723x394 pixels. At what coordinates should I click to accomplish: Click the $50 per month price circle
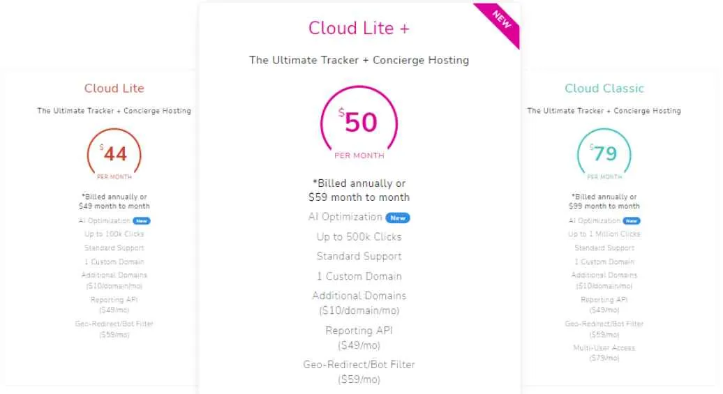pyautogui.click(x=359, y=125)
